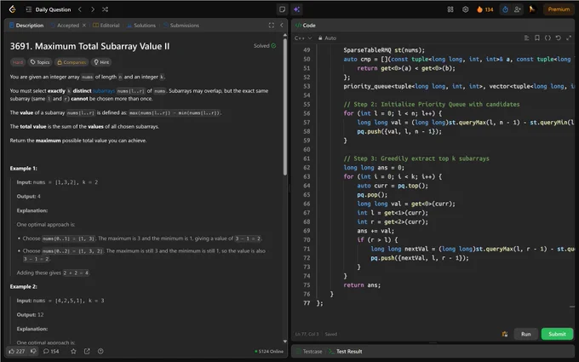Start the timer clock icon

[505, 9]
